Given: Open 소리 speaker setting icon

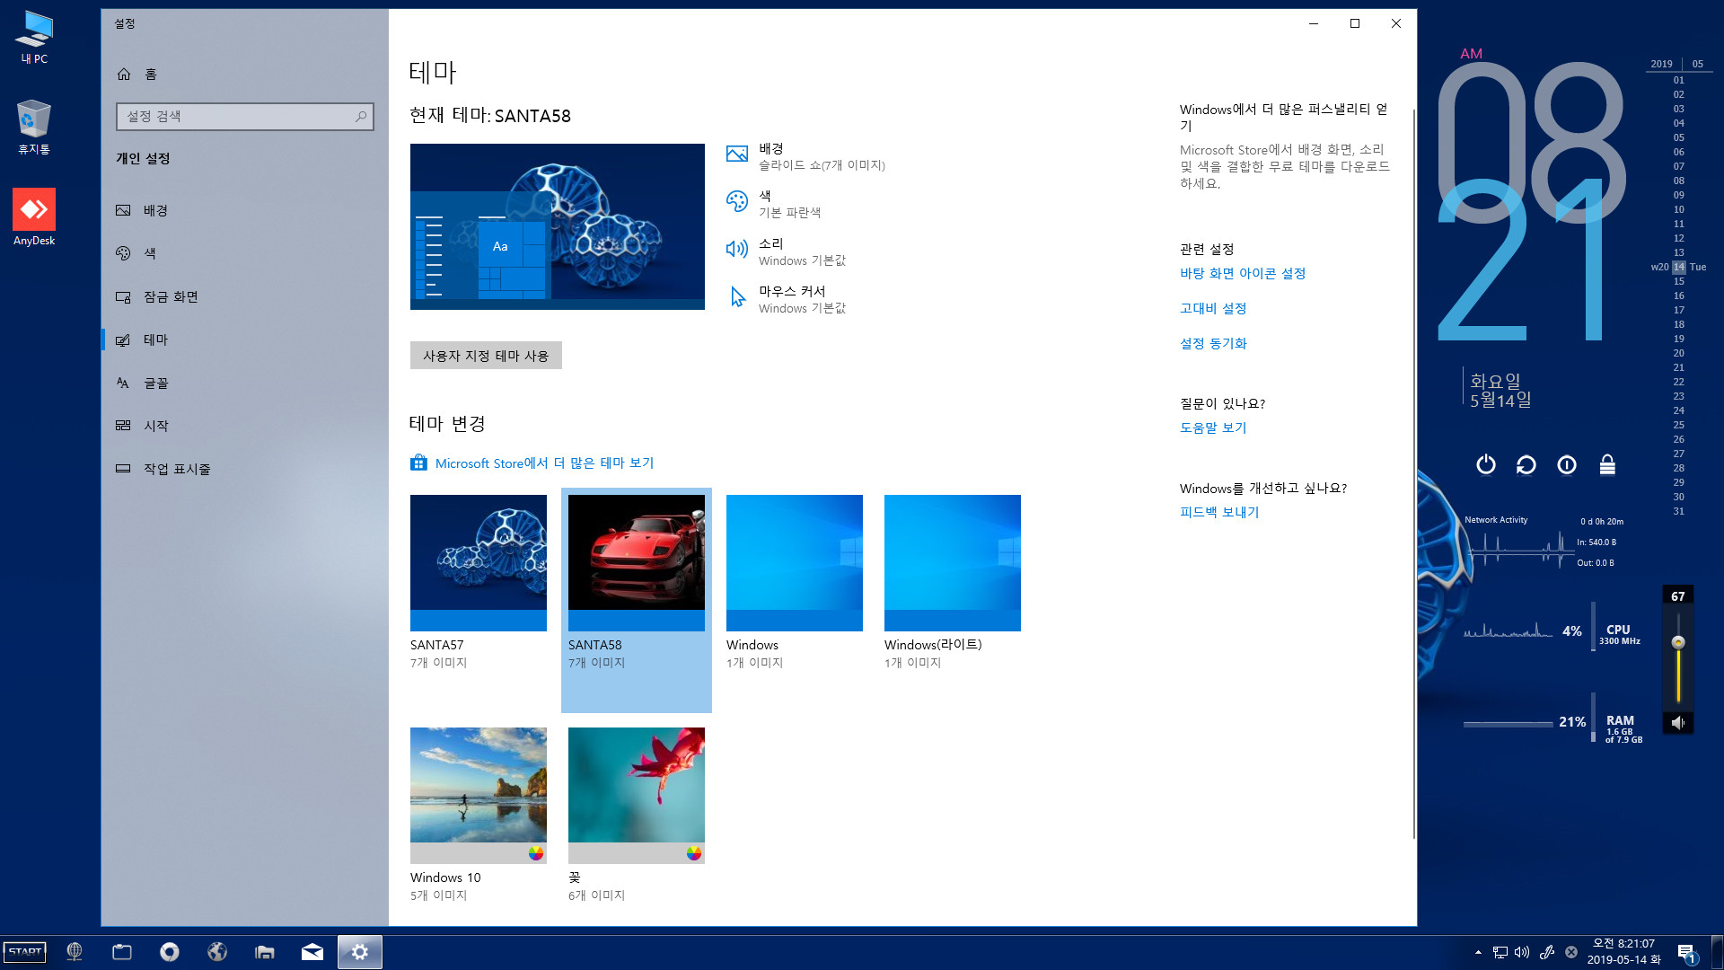Looking at the screenshot, I should [736, 250].
